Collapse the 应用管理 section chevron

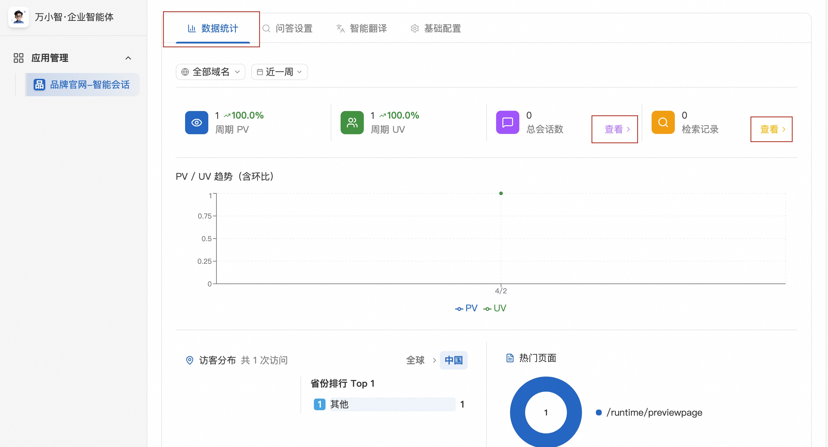(128, 58)
